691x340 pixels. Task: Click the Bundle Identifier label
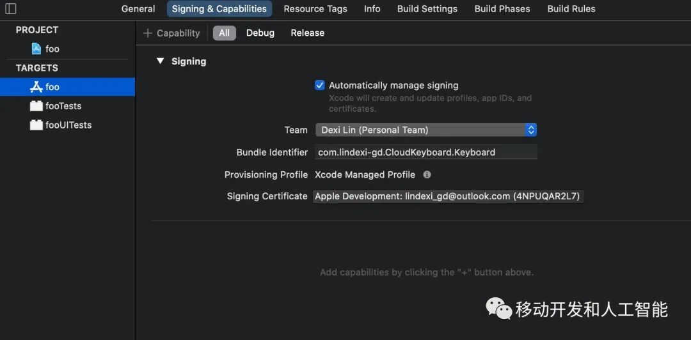(273, 152)
